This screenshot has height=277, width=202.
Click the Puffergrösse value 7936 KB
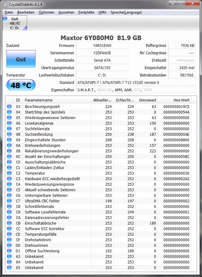tap(182, 46)
